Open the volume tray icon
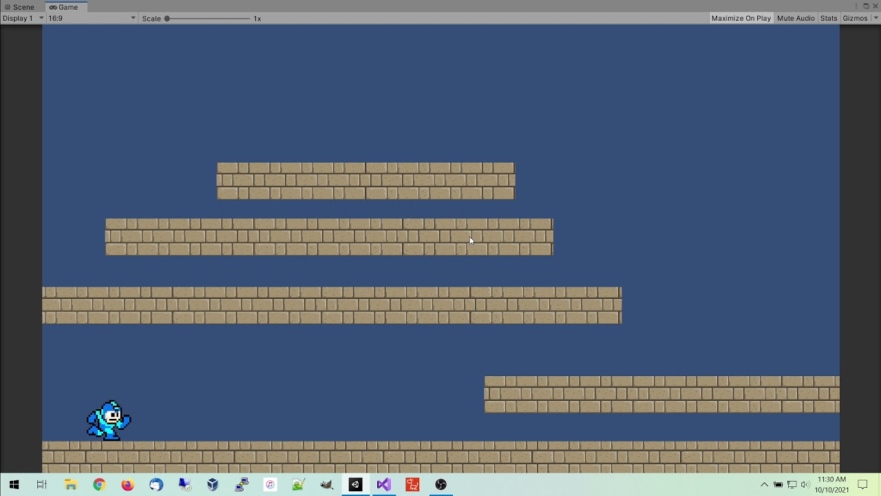The width and height of the screenshot is (881, 496). (x=805, y=485)
